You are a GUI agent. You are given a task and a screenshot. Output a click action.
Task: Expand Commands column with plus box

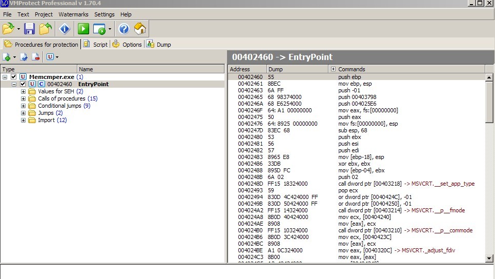click(333, 69)
